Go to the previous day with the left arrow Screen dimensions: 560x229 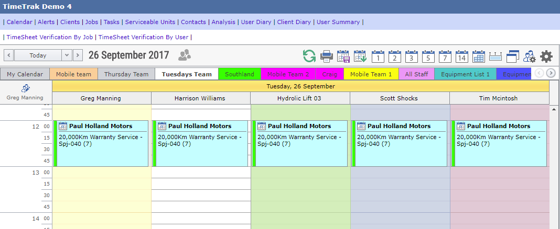(x=8, y=55)
